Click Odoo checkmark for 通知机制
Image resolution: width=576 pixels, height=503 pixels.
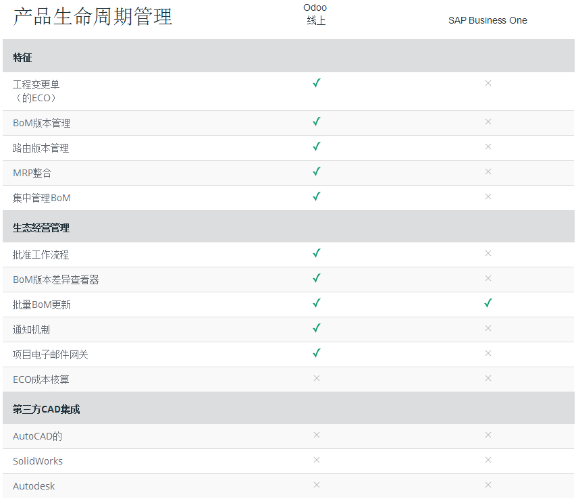(317, 328)
